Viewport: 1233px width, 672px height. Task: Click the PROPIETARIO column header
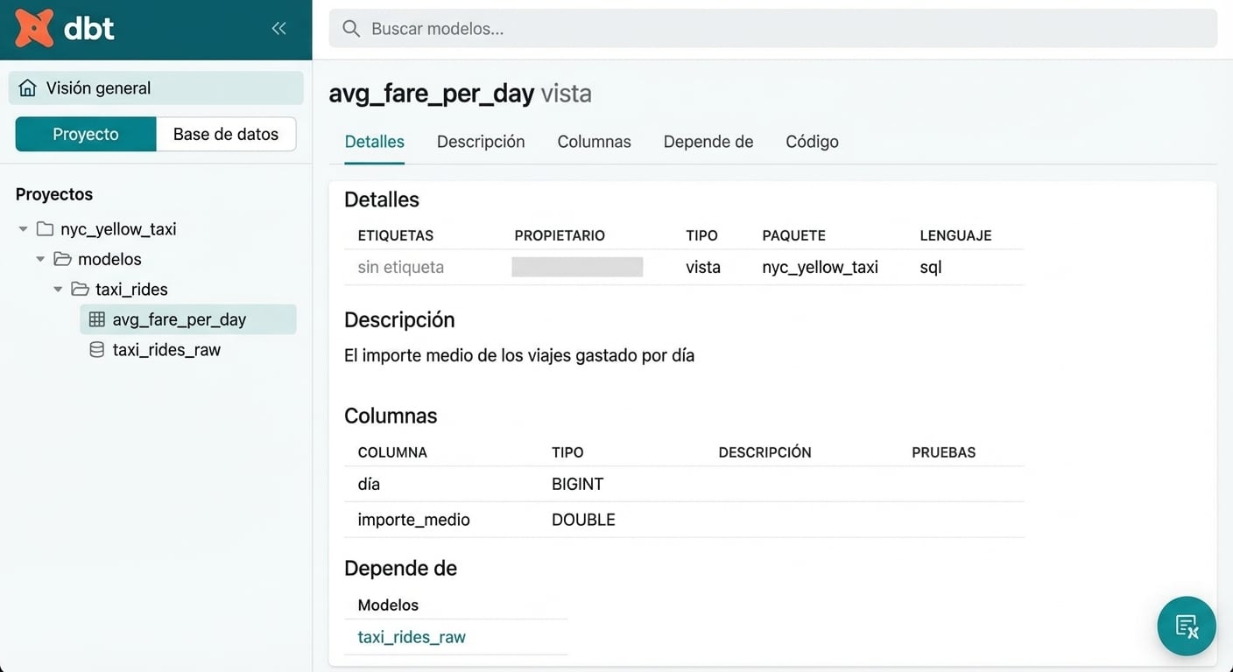click(x=560, y=235)
